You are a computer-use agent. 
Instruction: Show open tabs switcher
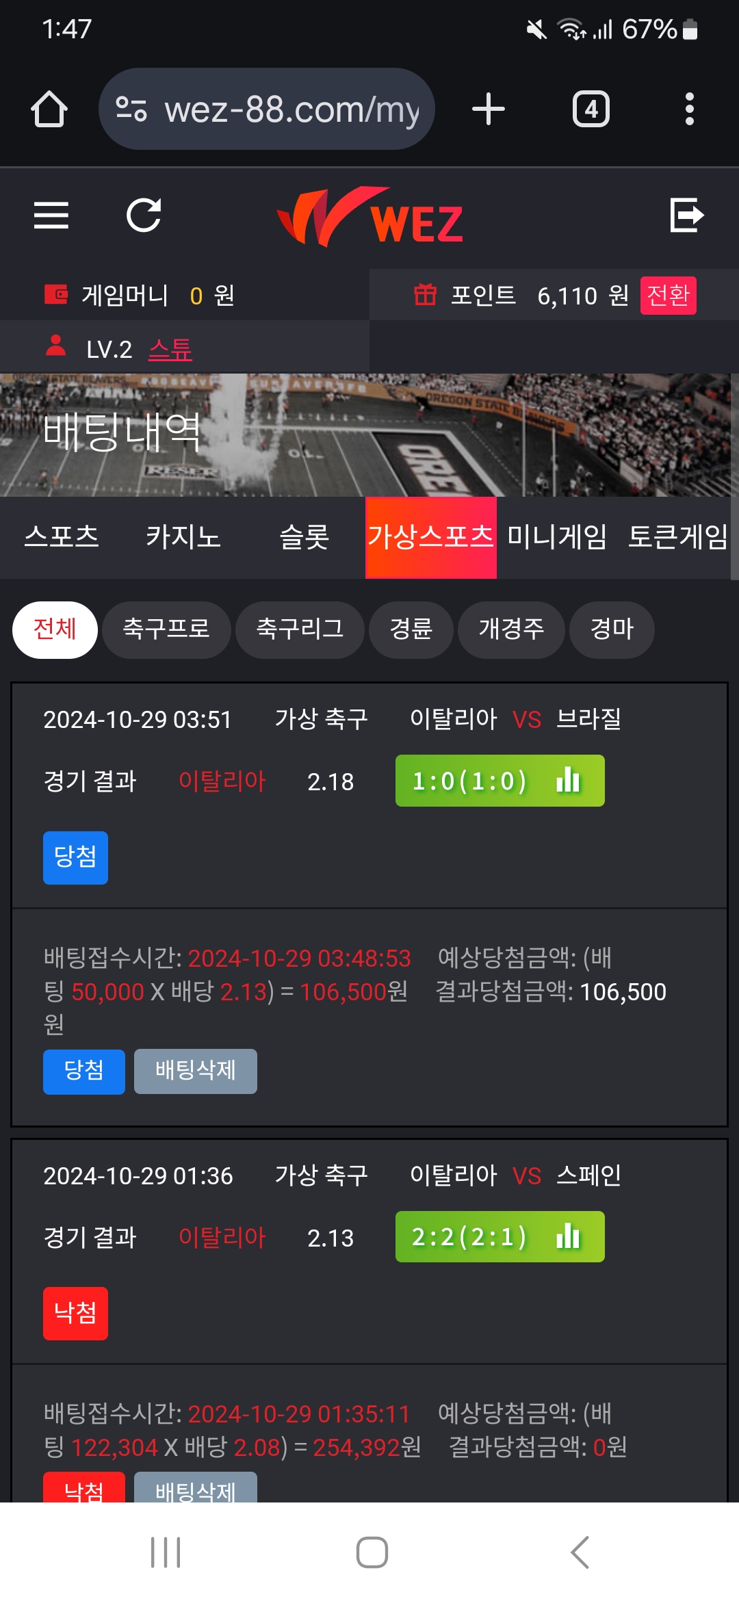pyautogui.click(x=591, y=109)
